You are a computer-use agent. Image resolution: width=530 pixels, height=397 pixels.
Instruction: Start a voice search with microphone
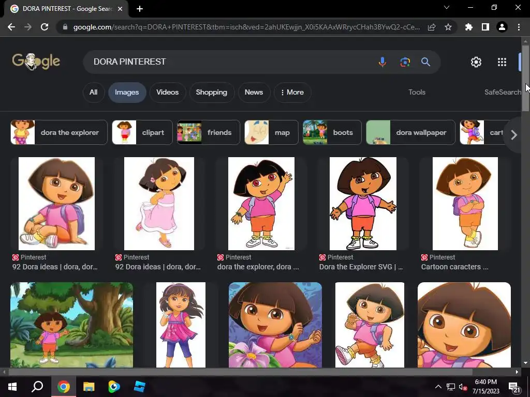[382, 62]
